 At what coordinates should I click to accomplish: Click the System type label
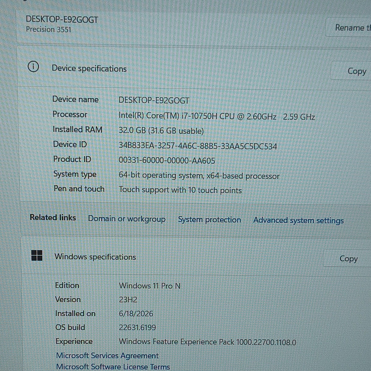[75, 174]
